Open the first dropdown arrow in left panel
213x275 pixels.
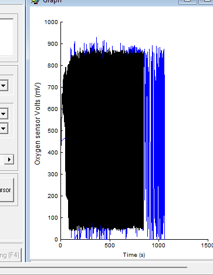[x=4, y=86]
